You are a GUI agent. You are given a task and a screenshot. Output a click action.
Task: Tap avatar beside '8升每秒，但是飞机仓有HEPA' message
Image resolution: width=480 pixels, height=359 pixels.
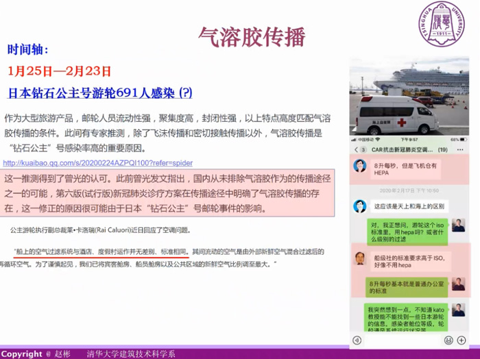[x=360, y=166]
